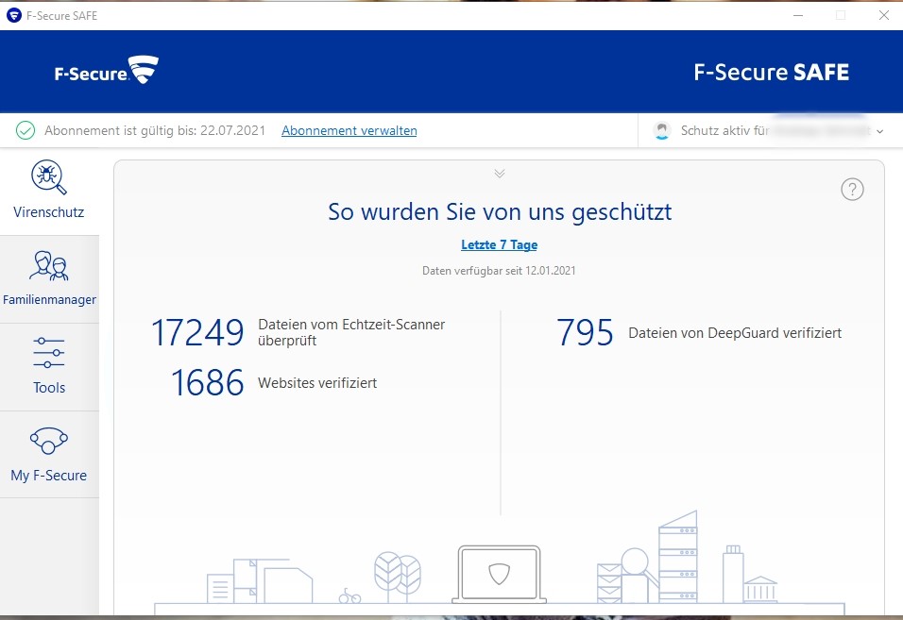The width and height of the screenshot is (903, 620).
Task: Collapse panel with double chevron arrow
Action: (x=500, y=173)
